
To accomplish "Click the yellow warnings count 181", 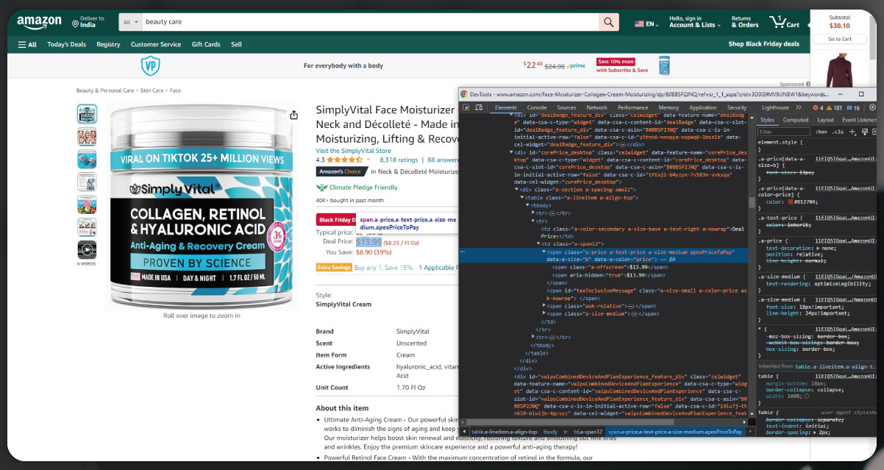I will pyautogui.click(x=835, y=107).
